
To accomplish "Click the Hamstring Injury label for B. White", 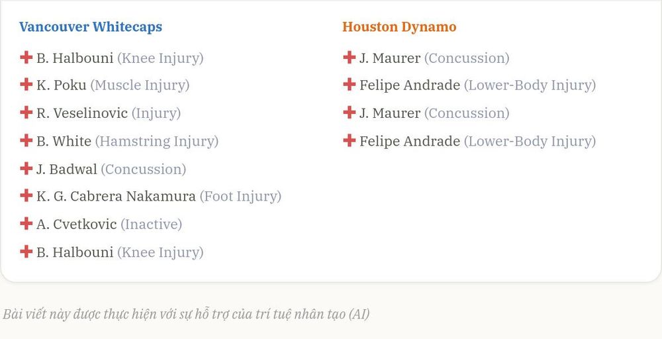I will pyautogui.click(x=157, y=142).
